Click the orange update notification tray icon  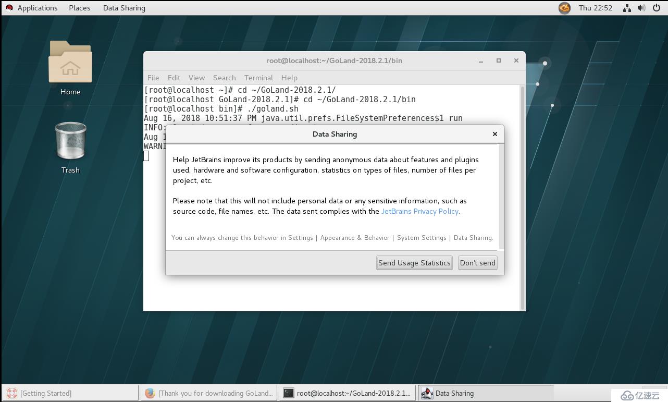[x=564, y=8]
